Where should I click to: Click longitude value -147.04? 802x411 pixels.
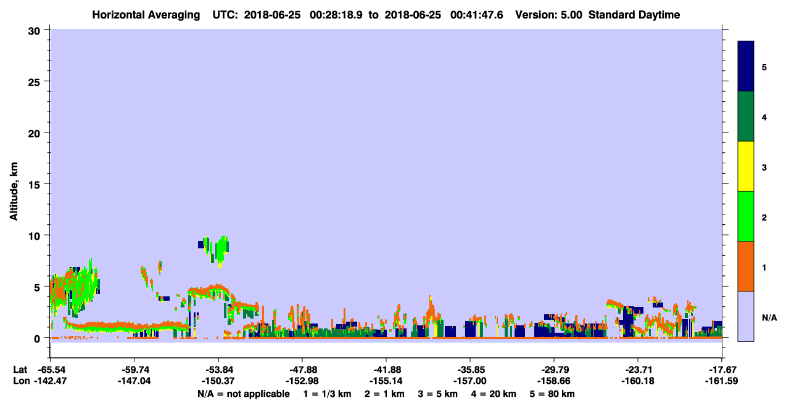(134, 381)
